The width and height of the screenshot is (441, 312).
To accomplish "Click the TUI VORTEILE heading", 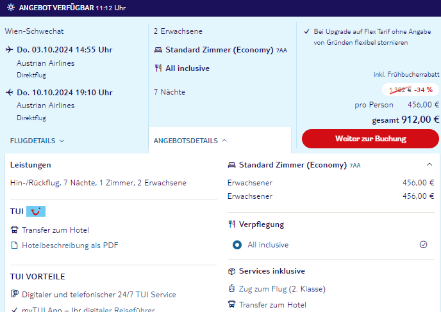I will [x=37, y=277].
